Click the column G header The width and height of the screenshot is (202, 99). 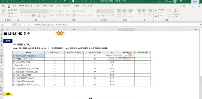126,30
